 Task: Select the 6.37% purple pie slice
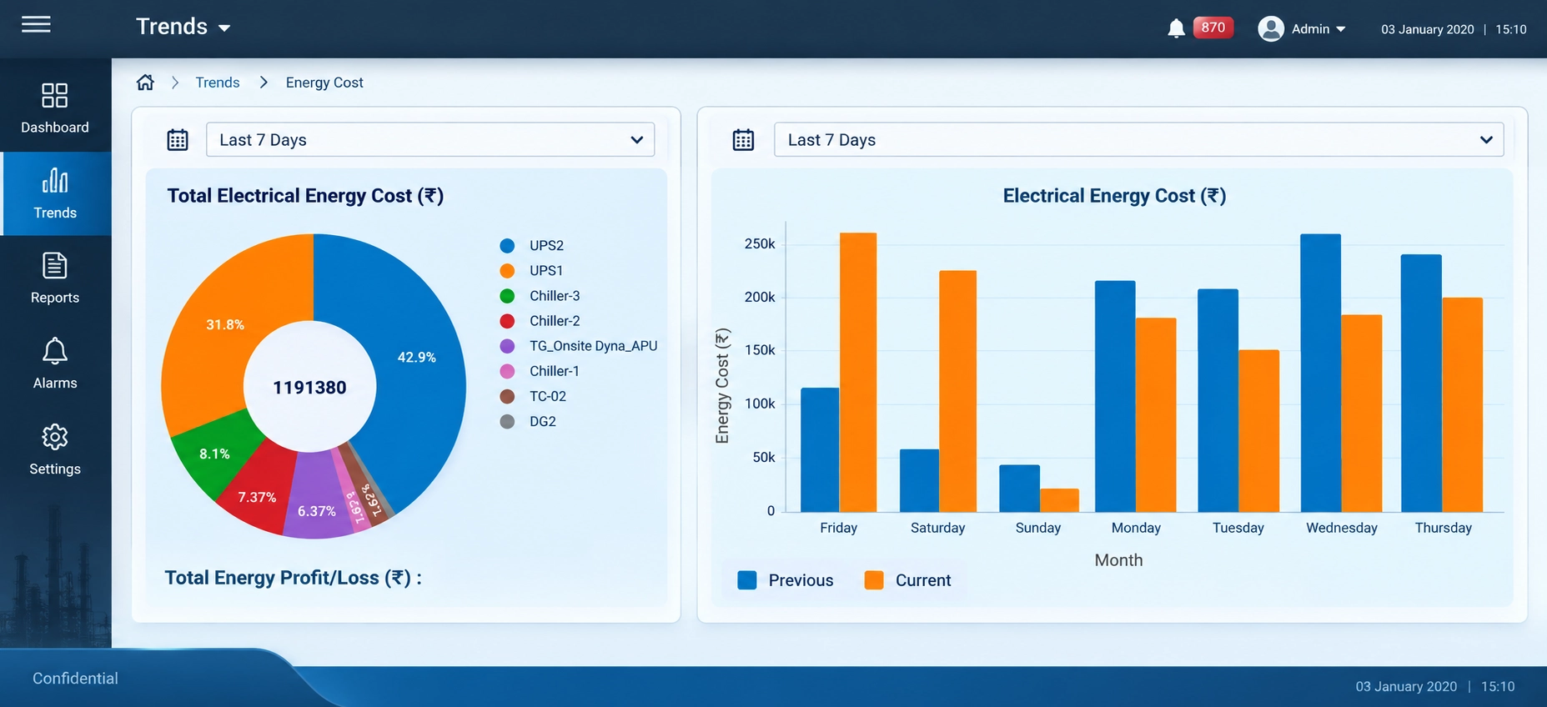coord(316,510)
